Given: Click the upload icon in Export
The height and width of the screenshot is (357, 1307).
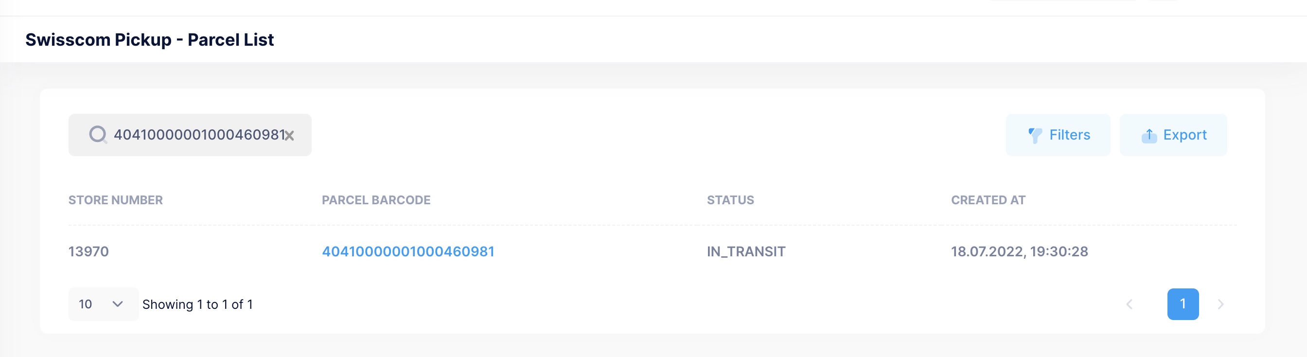Looking at the screenshot, I should click(x=1149, y=135).
